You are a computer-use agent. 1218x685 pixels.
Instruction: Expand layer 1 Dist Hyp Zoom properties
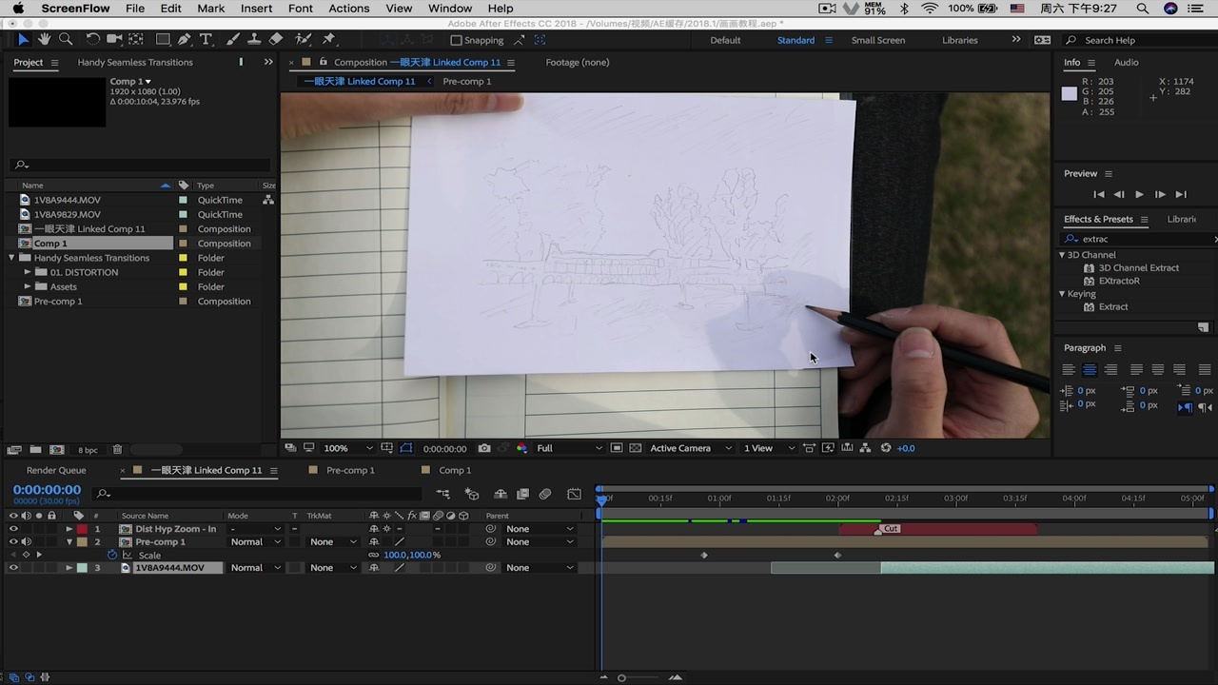click(69, 529)
